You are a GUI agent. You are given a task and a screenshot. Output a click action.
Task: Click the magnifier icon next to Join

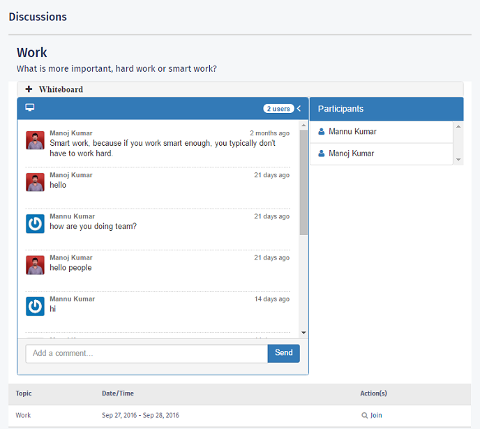364,415
